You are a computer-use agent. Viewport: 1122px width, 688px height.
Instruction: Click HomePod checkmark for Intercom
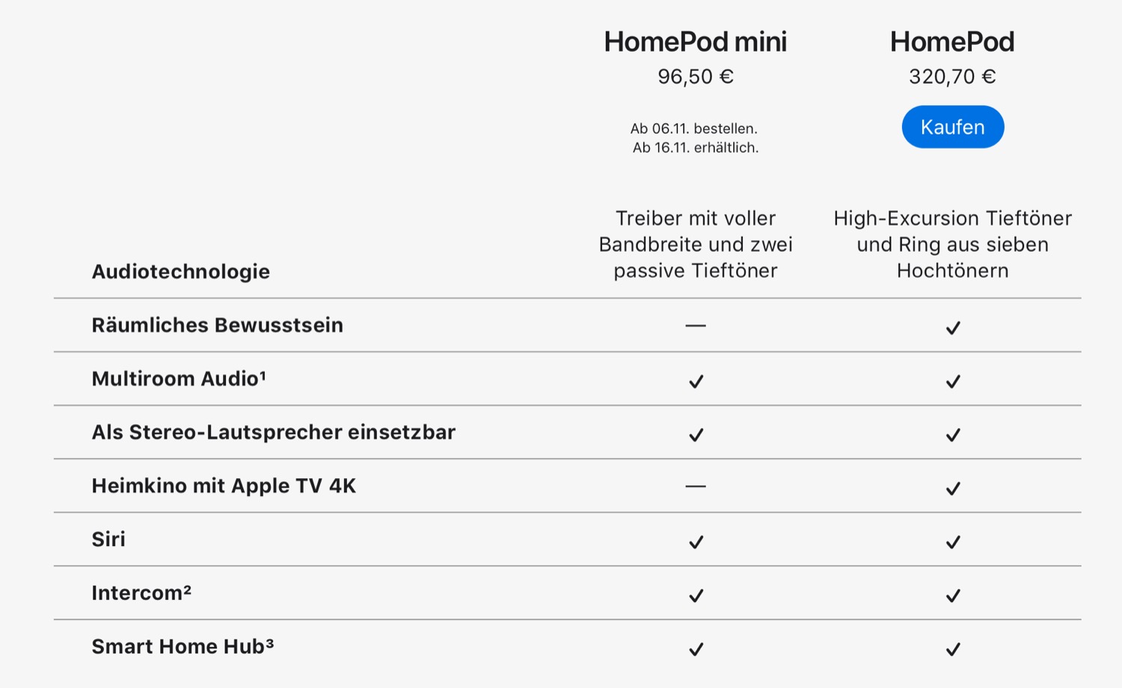pyautogui.click(x=952, y=595)
